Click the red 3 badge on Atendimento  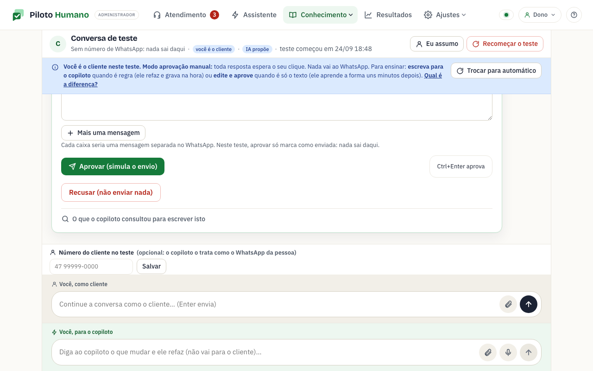214,15
